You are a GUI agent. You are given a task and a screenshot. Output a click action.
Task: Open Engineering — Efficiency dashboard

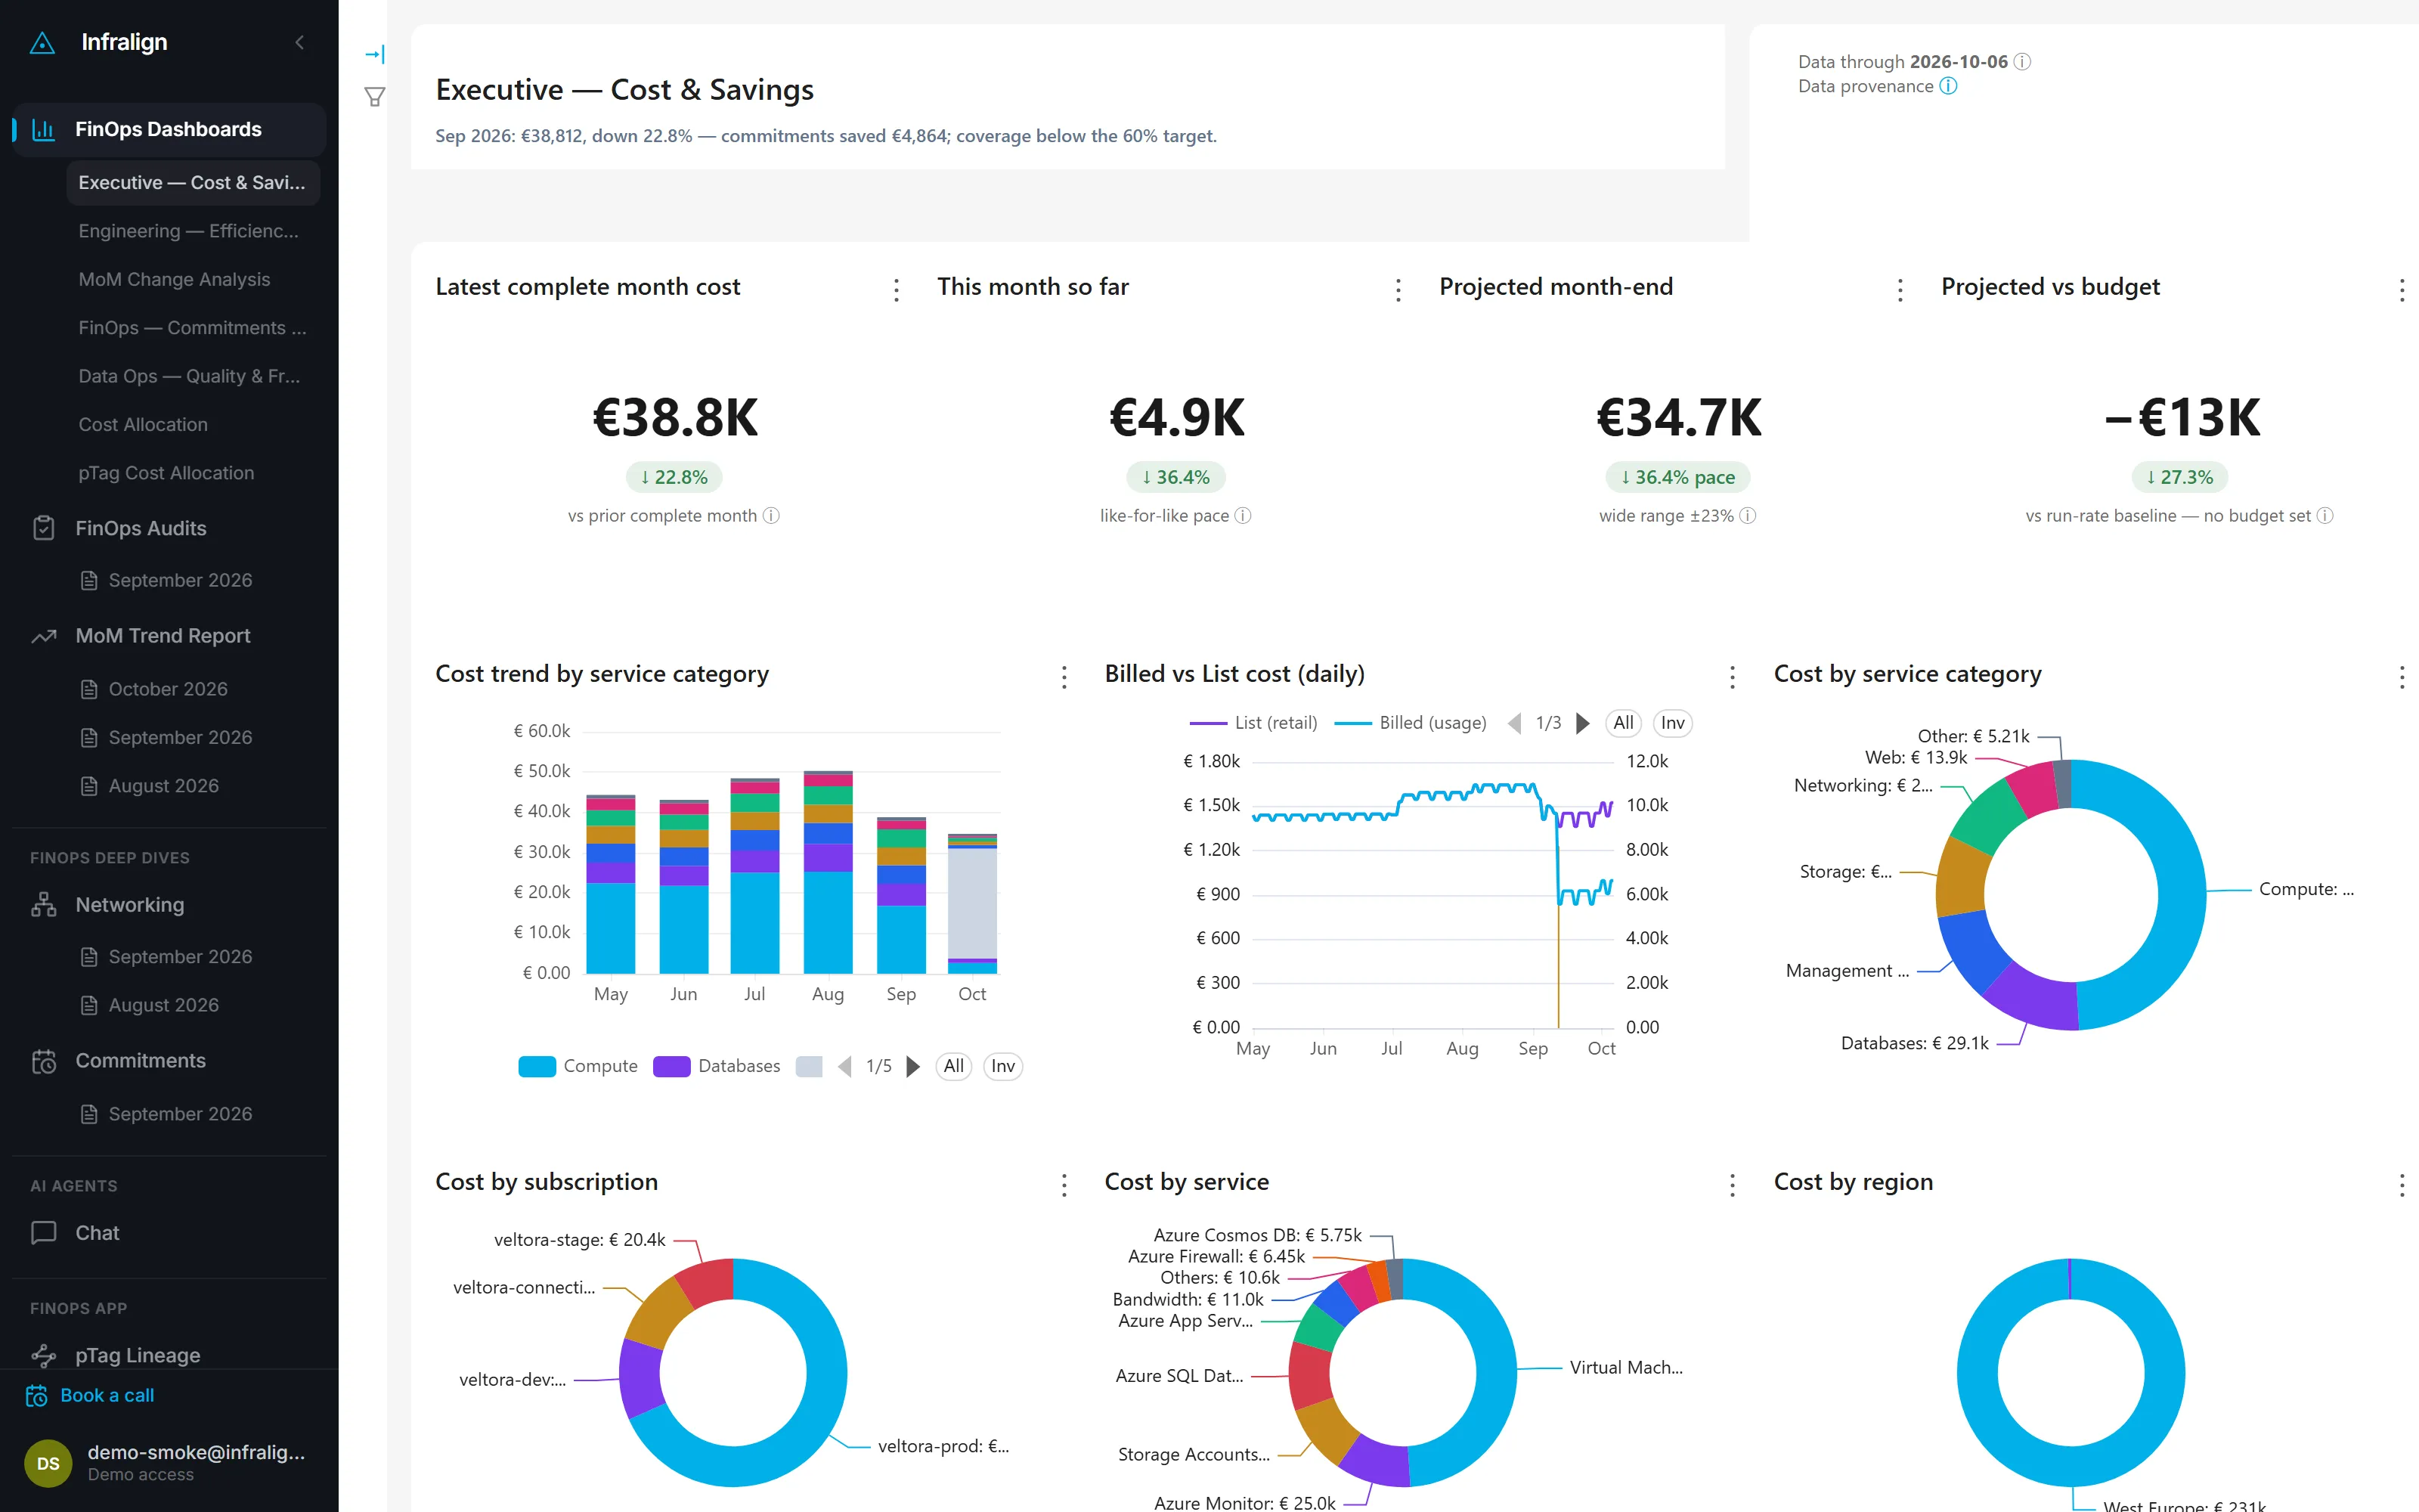(x=193, y=231)
